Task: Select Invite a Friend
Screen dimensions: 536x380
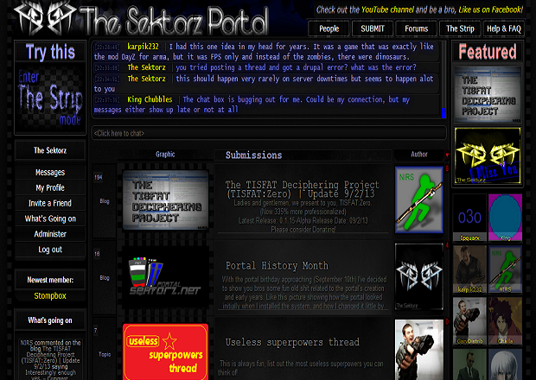Action: coord(50,203)
